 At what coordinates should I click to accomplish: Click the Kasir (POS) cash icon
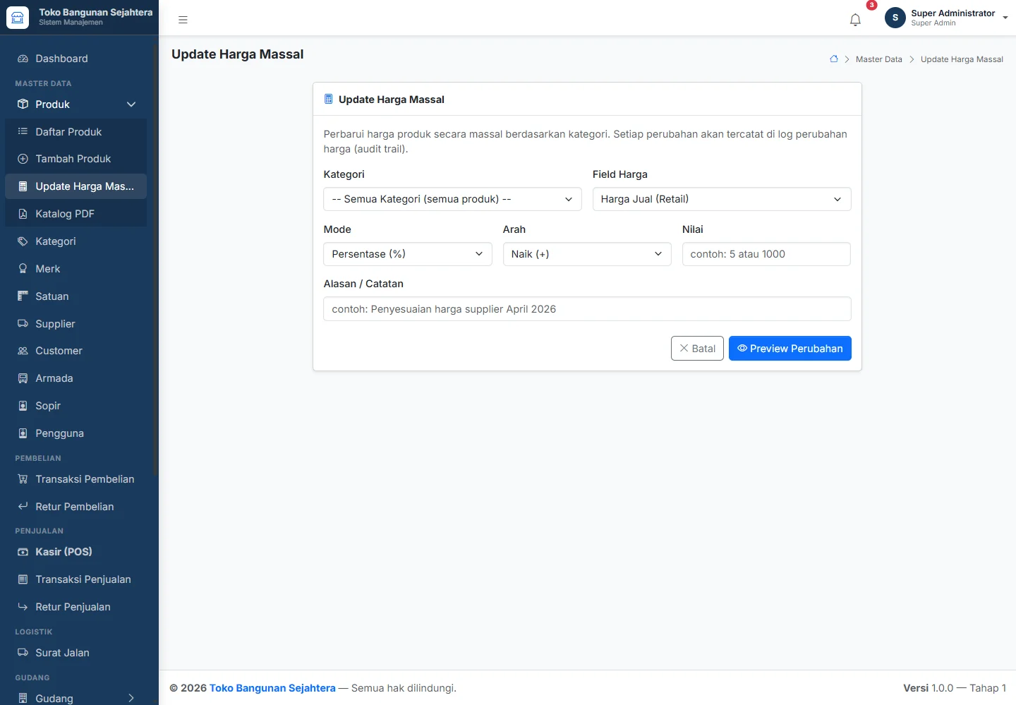(x=23, y=552)
